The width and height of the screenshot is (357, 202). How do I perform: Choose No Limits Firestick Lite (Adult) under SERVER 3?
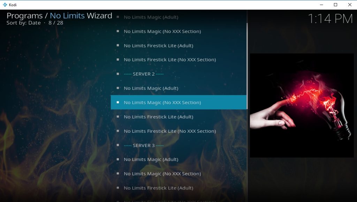point(178,188)
